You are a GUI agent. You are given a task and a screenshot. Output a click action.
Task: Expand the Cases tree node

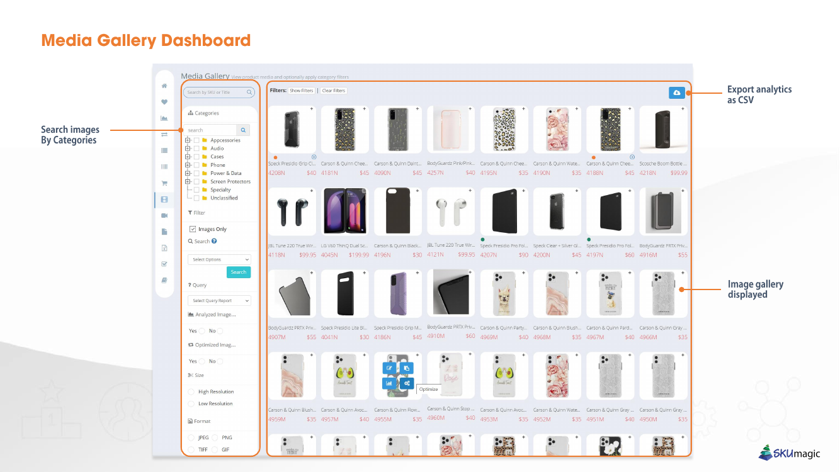(188, 157)
